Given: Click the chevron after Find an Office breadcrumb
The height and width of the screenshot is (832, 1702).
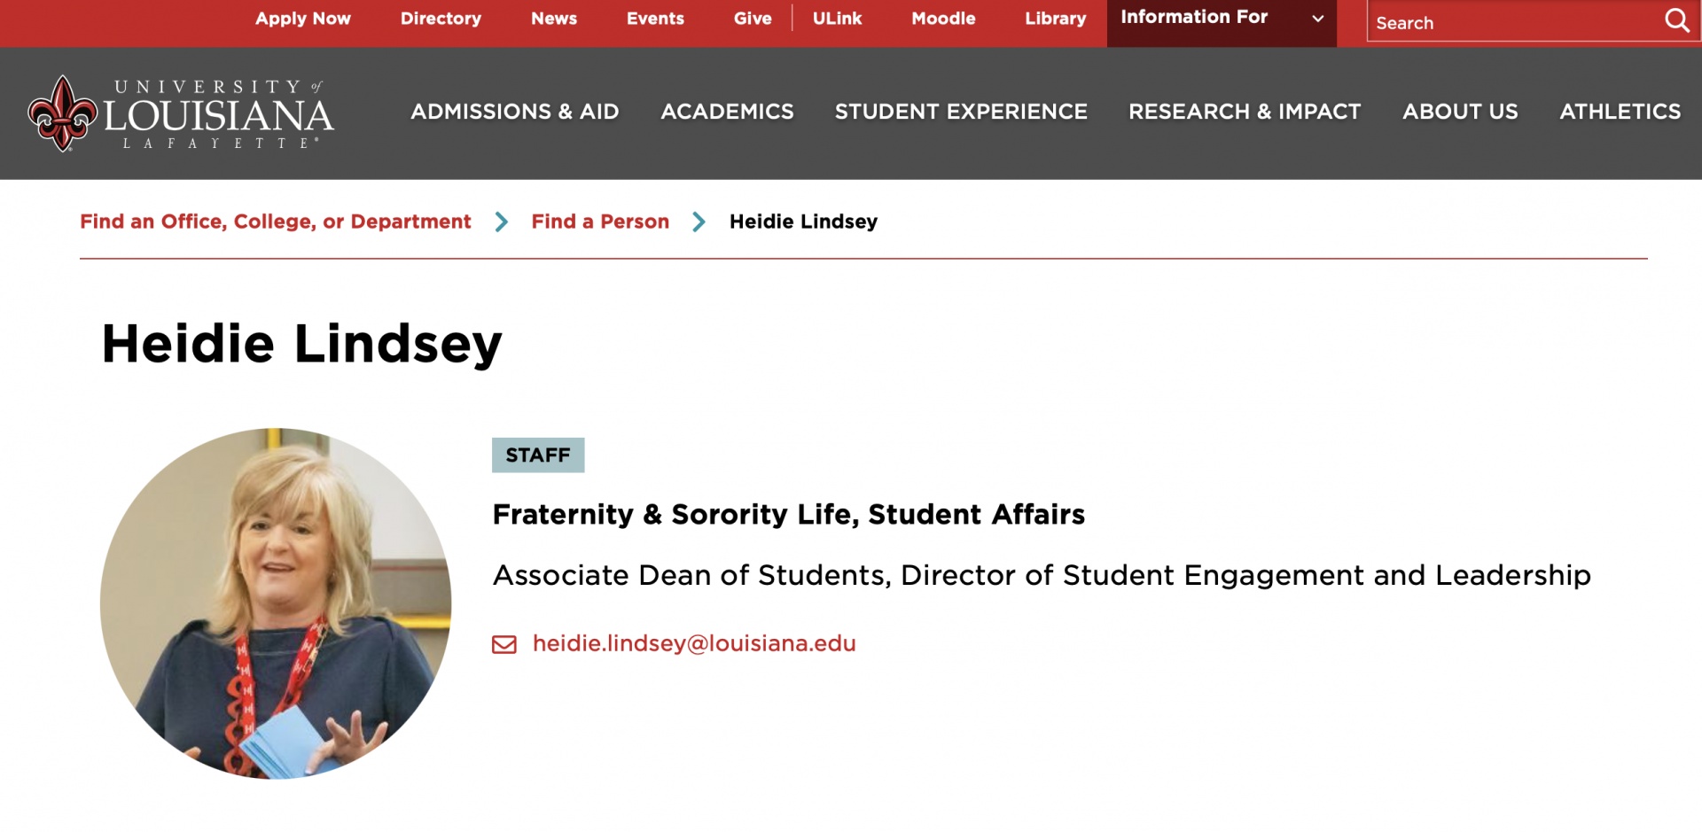Looking at the screenshot, I should coord(502,222).
